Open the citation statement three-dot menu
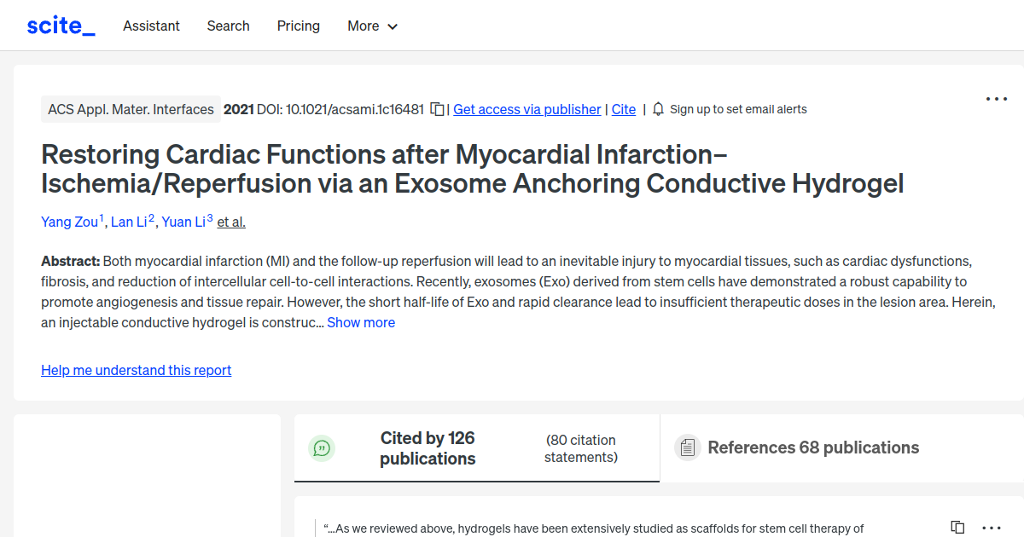 [x=991, y=528]
